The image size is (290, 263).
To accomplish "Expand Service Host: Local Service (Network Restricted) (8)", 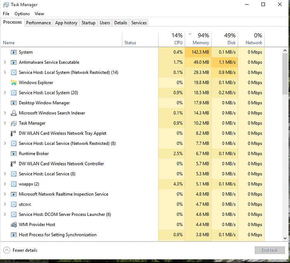I will [5, 143].
